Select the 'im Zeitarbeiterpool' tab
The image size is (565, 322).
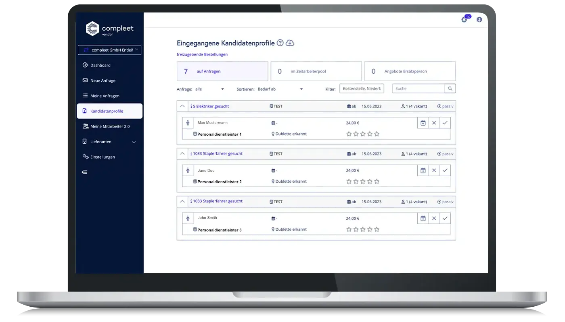point(316,71)
